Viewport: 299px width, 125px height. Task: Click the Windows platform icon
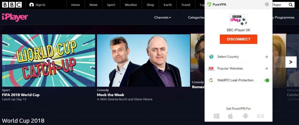point(216,116)
